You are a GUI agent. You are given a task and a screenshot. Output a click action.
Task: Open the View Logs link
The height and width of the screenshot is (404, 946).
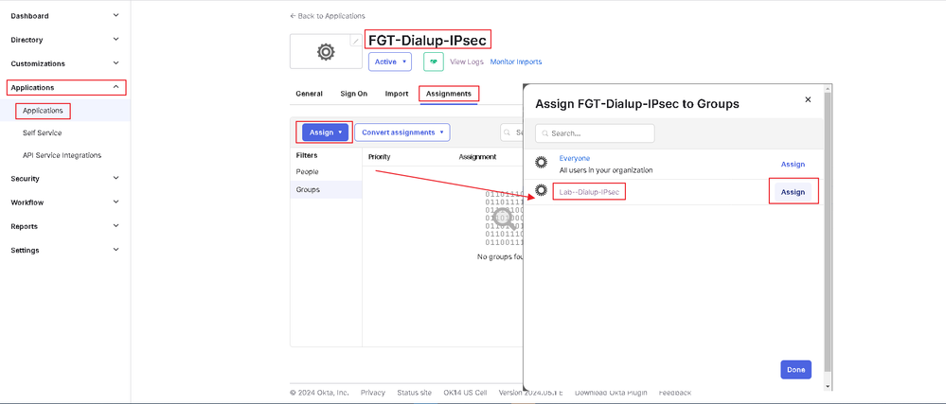467,61
